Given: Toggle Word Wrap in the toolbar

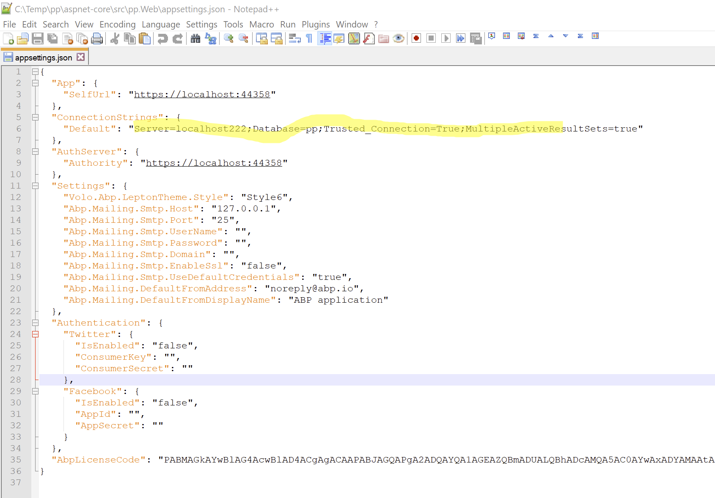Looking at the screenshot, I should point(294,38).
